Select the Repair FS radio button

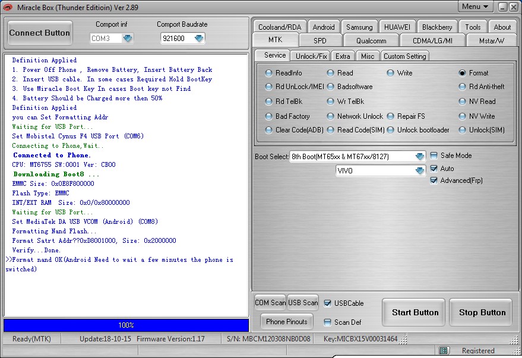[390, 116]
